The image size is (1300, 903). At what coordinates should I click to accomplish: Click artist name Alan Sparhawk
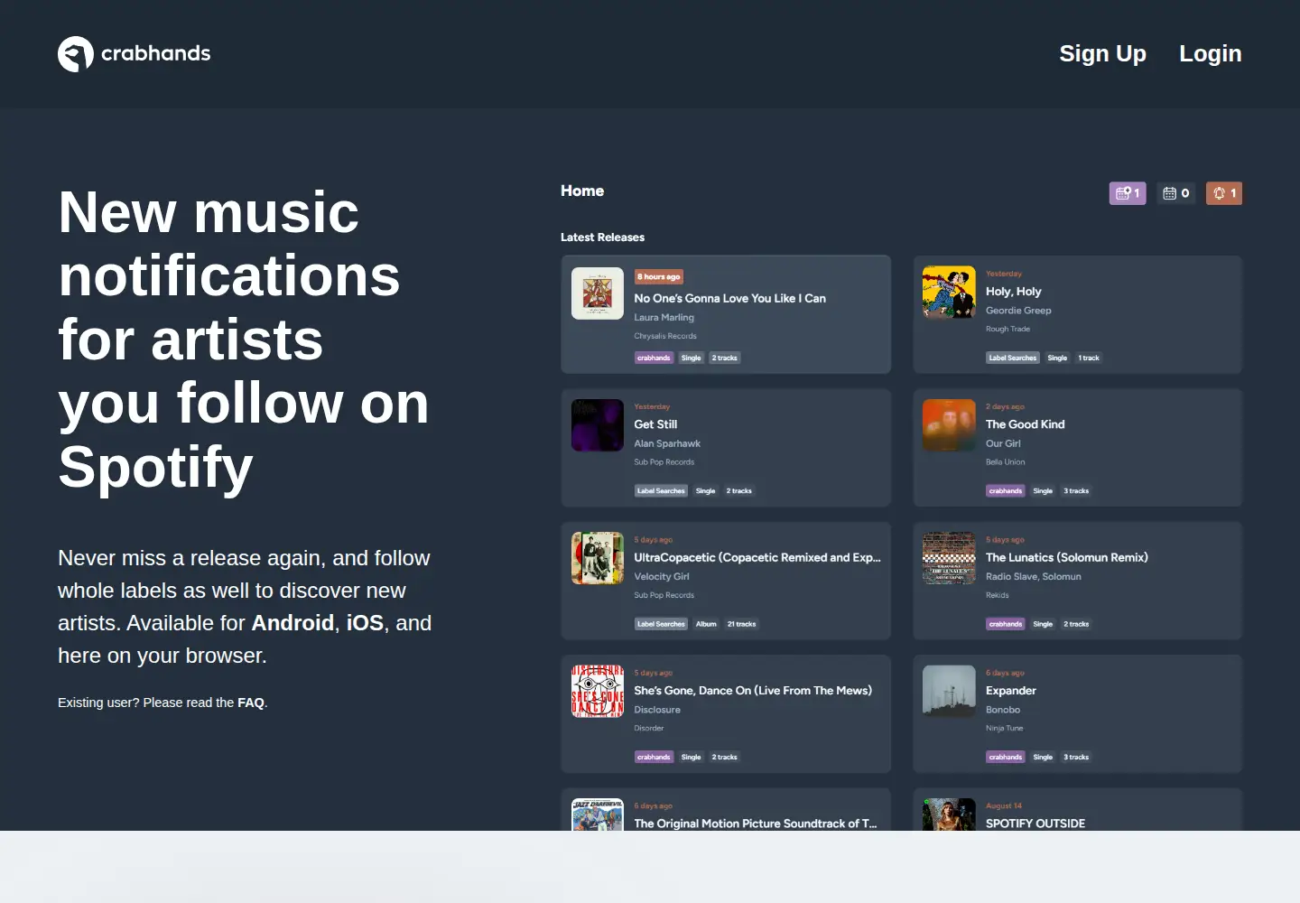(x=667, y=443)
